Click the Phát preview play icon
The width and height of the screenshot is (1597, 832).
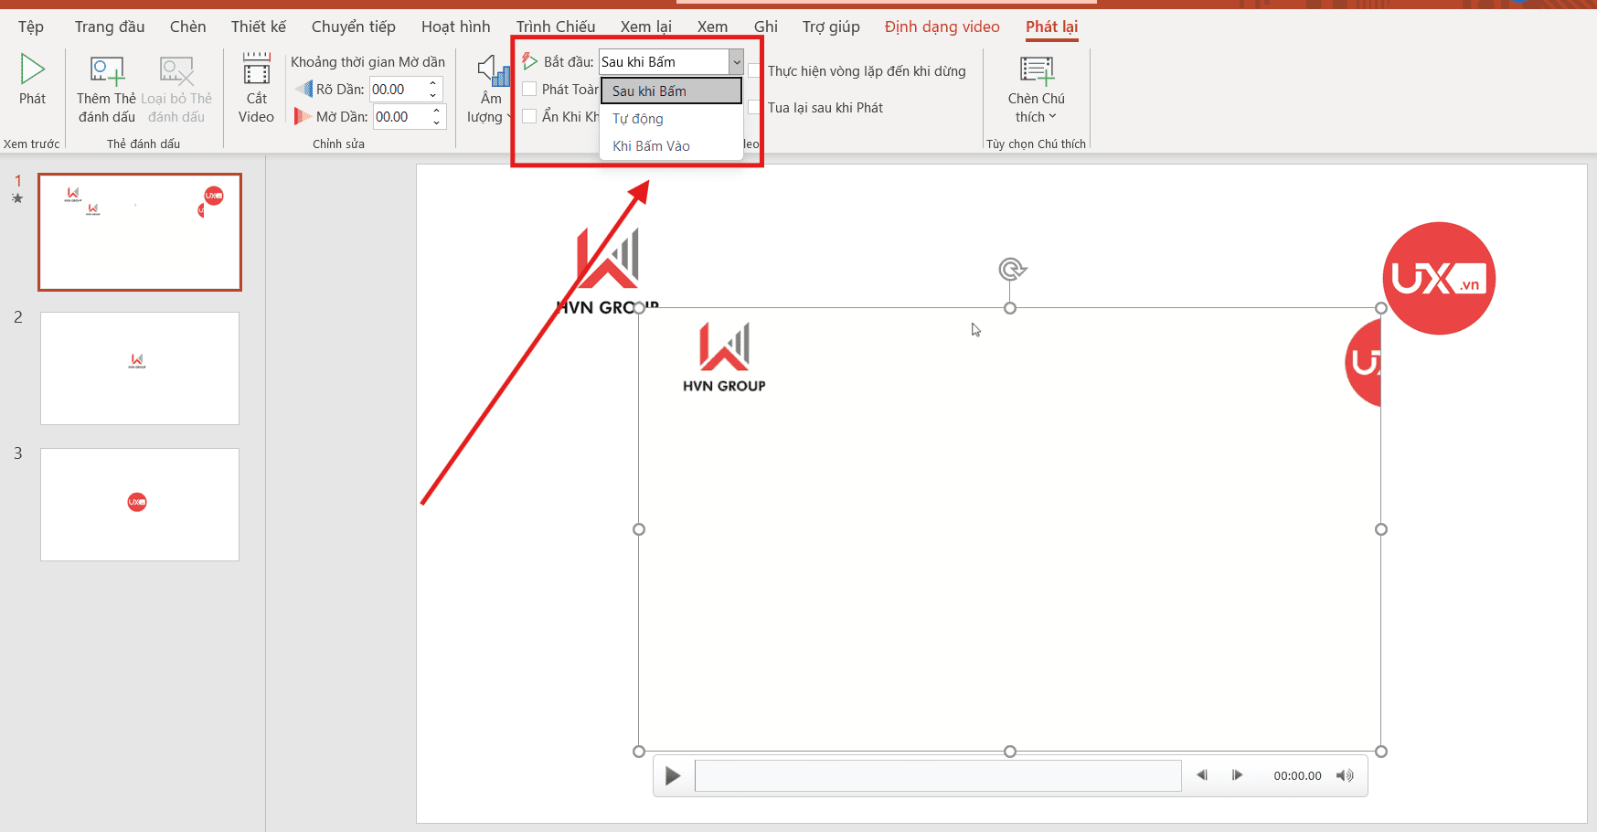click(32, 70)
